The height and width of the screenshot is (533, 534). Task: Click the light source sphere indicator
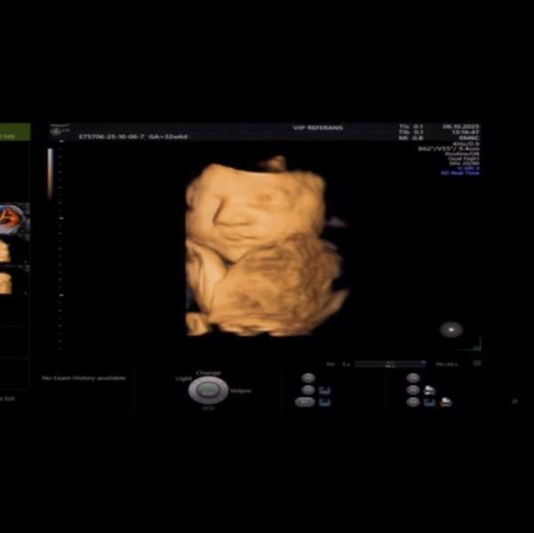(451, 330)
